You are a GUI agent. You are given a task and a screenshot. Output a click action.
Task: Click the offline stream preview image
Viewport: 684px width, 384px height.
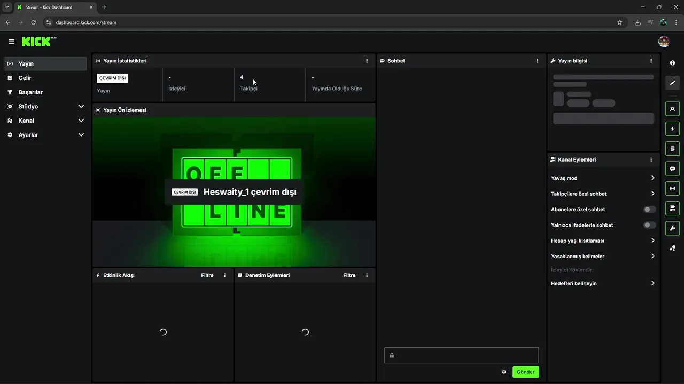coord(234,191)
